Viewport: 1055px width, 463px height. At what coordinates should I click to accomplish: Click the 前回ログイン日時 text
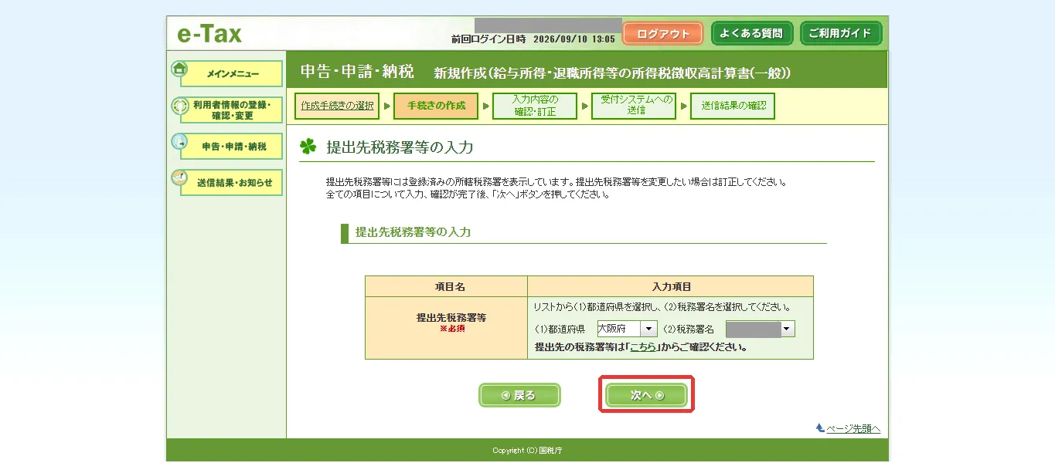click(488, 39)
